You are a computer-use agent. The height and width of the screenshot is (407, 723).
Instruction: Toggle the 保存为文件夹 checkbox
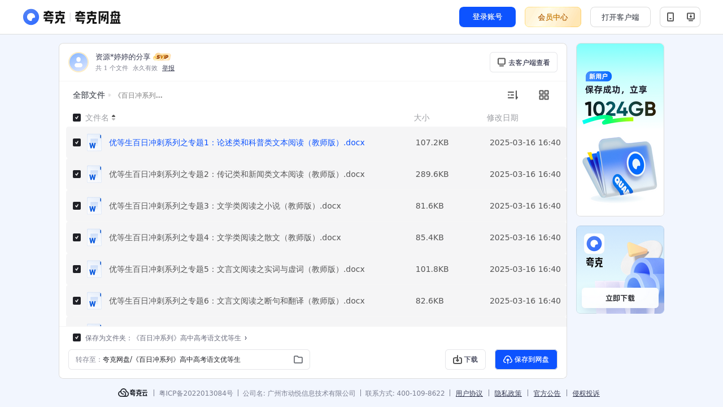(x=77, y=337)
